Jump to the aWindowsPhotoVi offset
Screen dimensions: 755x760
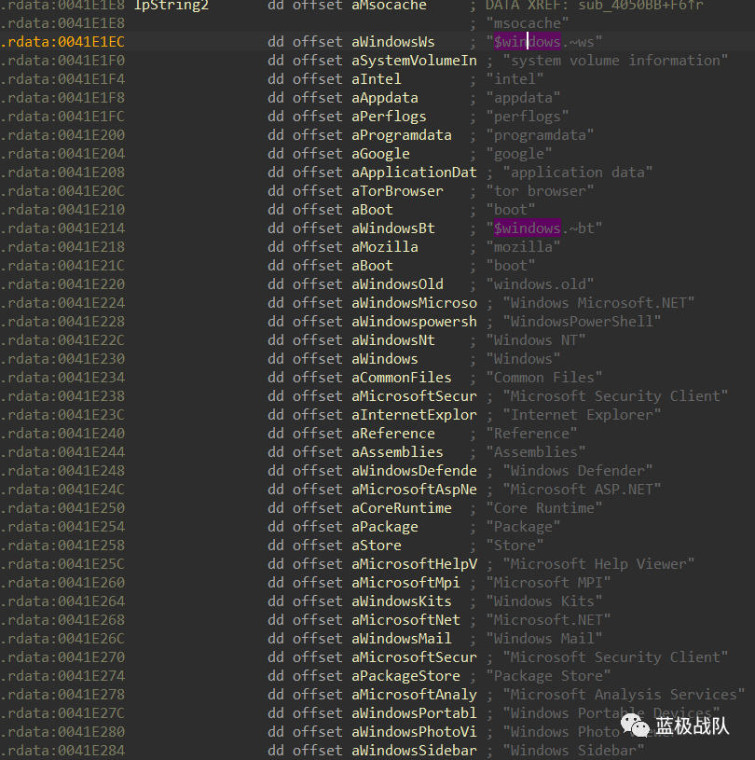(x=414, y=732)
